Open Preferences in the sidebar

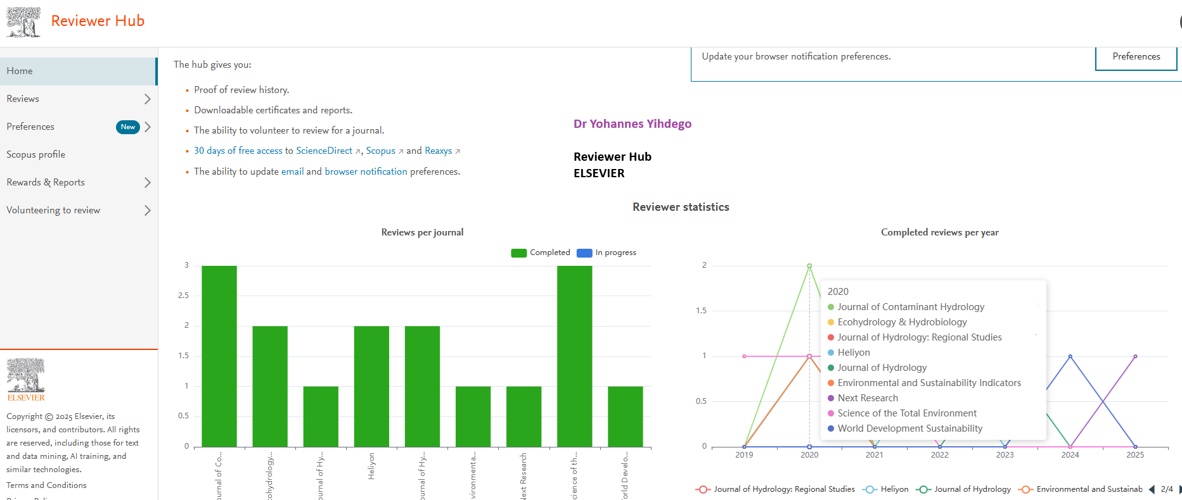(30, 127)
